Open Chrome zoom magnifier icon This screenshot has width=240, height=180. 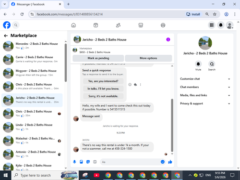click(207, 14)
